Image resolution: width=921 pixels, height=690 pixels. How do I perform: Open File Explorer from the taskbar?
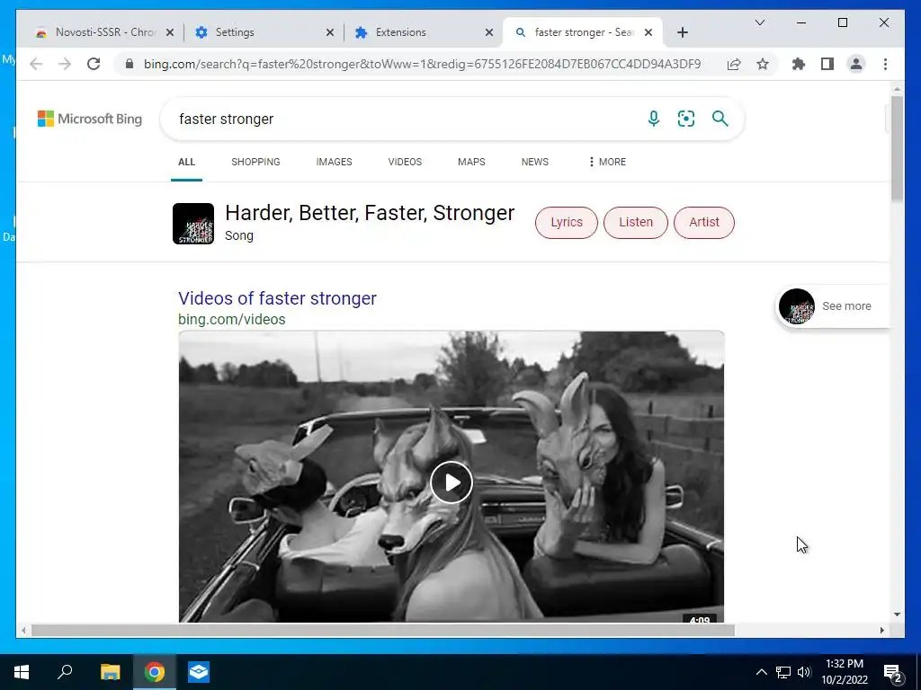pyautogui.click(x=110, y=672)
